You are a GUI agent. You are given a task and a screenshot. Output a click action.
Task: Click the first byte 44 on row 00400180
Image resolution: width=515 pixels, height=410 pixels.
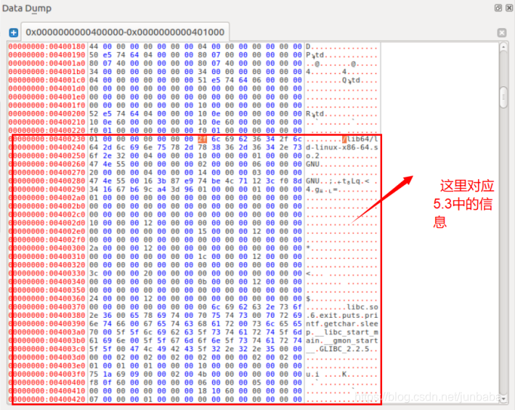pyautogui.click(x=94, y=46)
